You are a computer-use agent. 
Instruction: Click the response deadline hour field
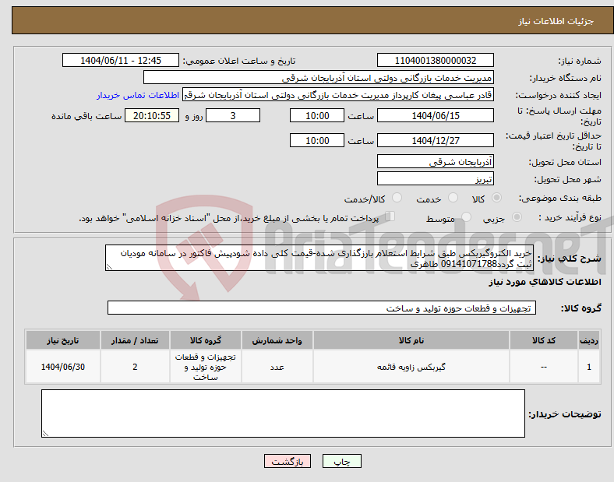tap(317, 115)
